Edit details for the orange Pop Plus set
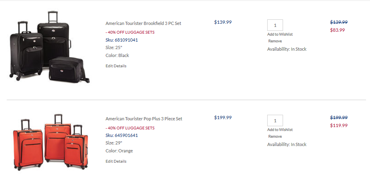Image resolution: width=370 pixels, height=184 pixels. coord(116,161)
